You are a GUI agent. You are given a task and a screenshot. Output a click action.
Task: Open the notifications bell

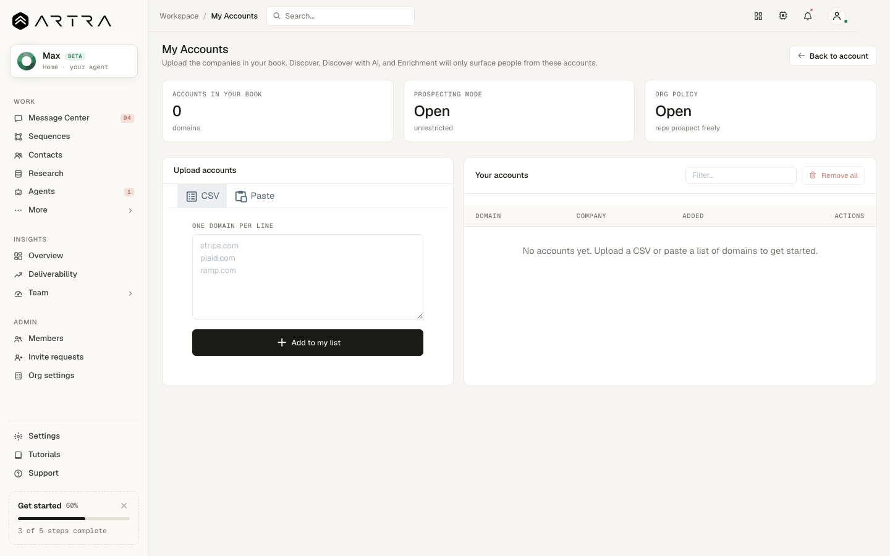click(x=808, y=16)
